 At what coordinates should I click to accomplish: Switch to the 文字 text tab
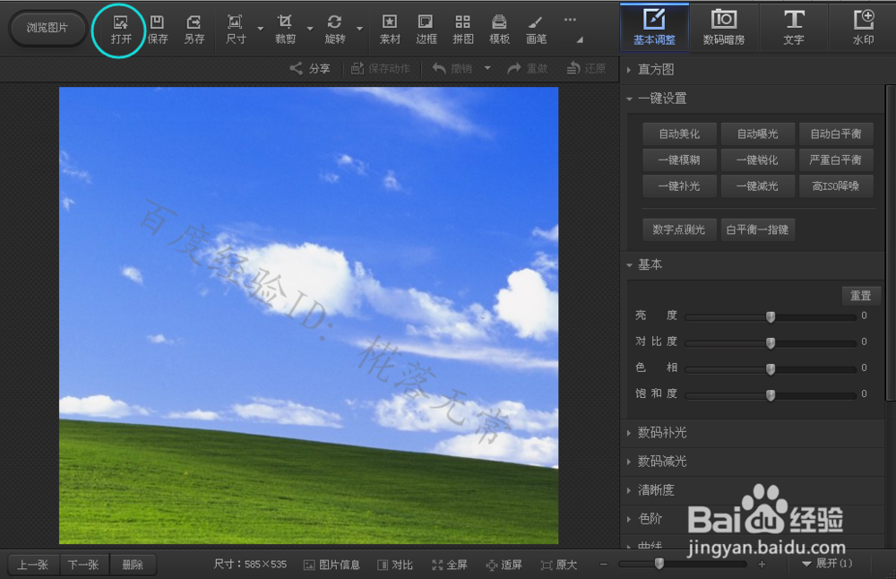pyautogui.click(x=793, y=28)
